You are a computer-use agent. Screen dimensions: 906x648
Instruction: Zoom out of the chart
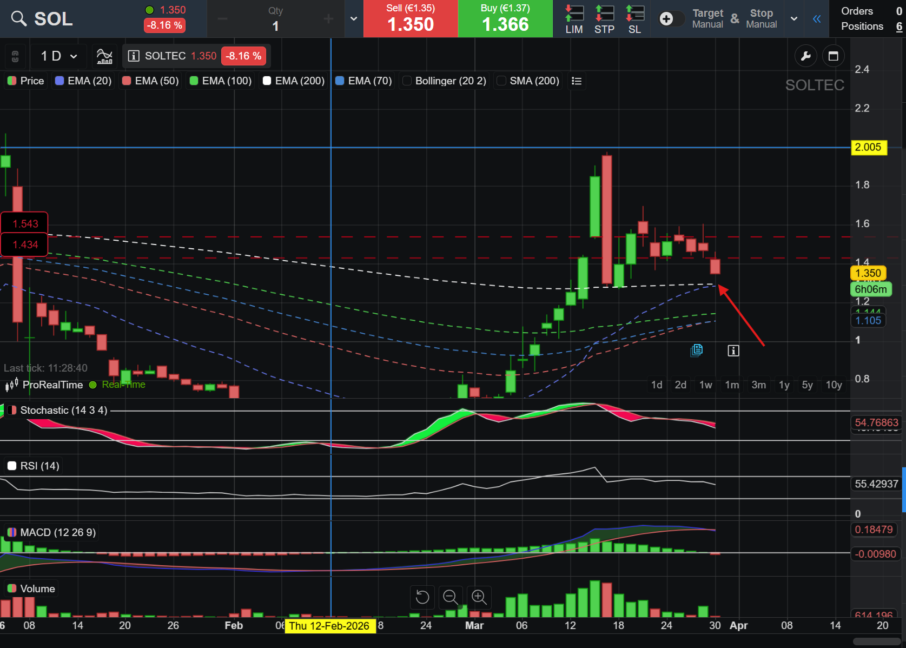click(x=451, y=597)
